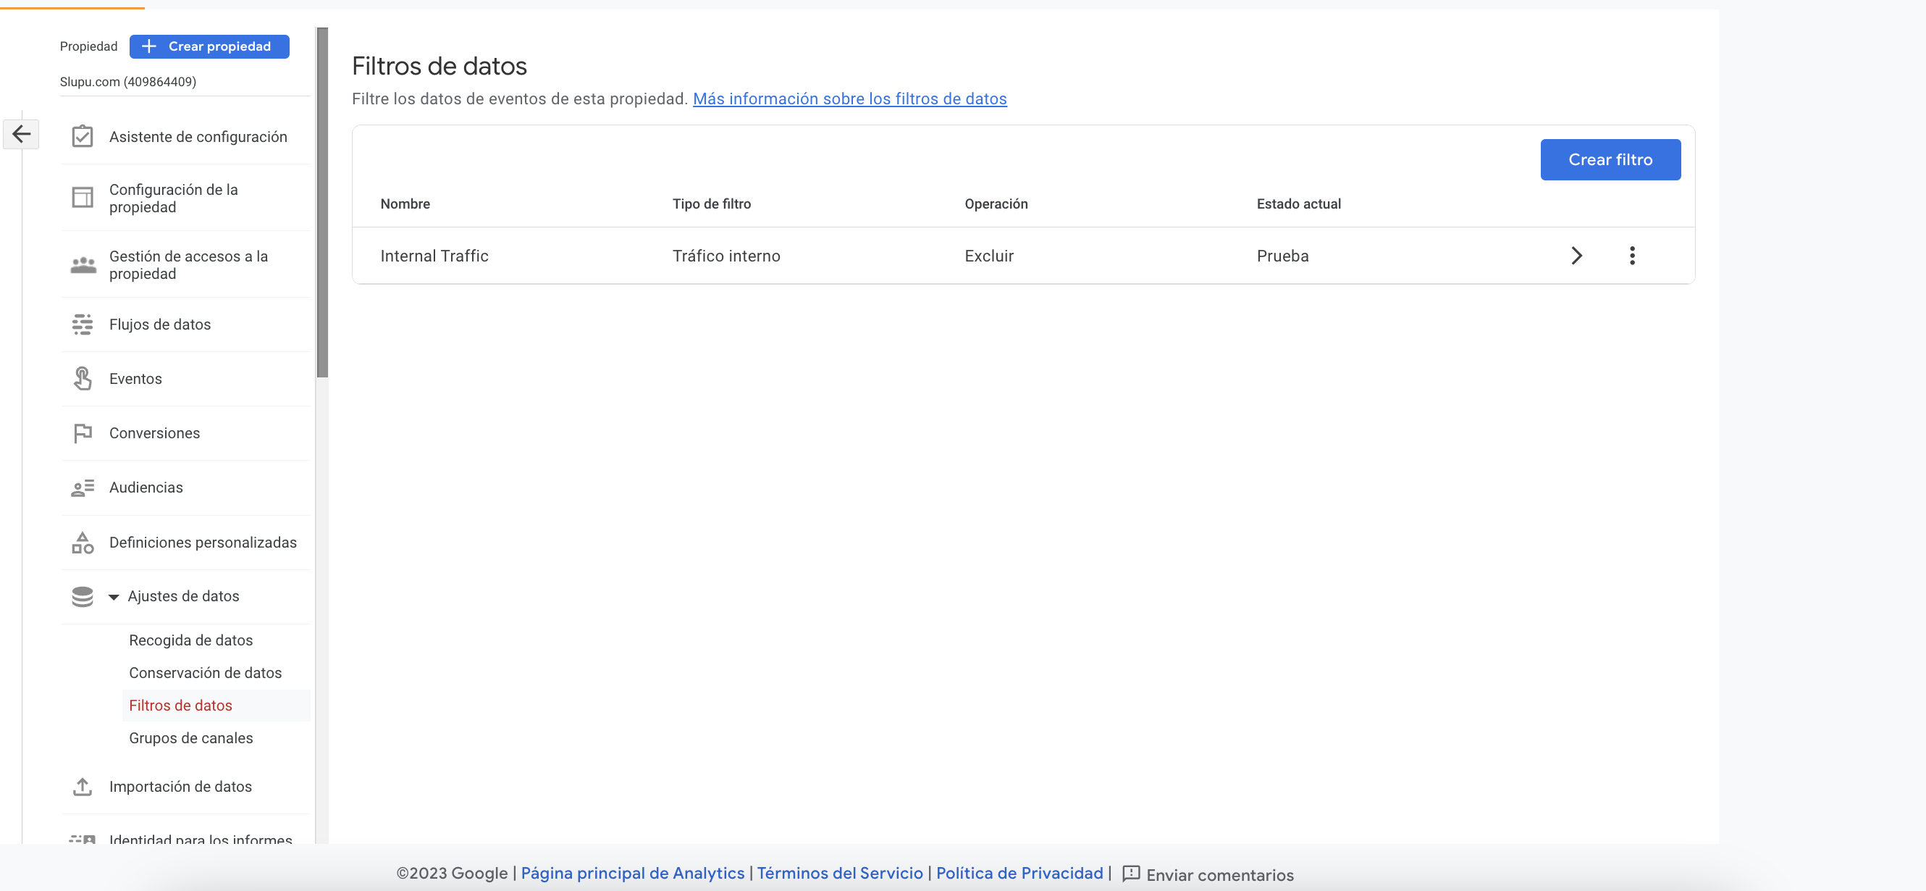Click the Crear propiedad button
The width and height of the screenshot is (1926, 891).
[209, 46]
